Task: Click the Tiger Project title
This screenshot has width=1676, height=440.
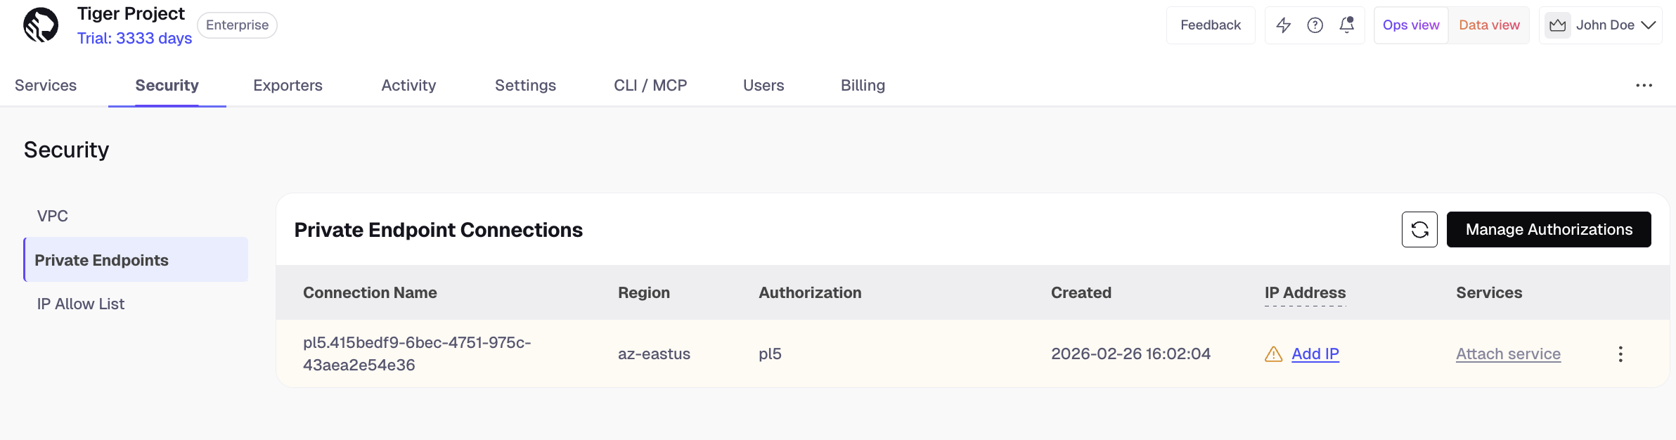Action: point(131,13)
